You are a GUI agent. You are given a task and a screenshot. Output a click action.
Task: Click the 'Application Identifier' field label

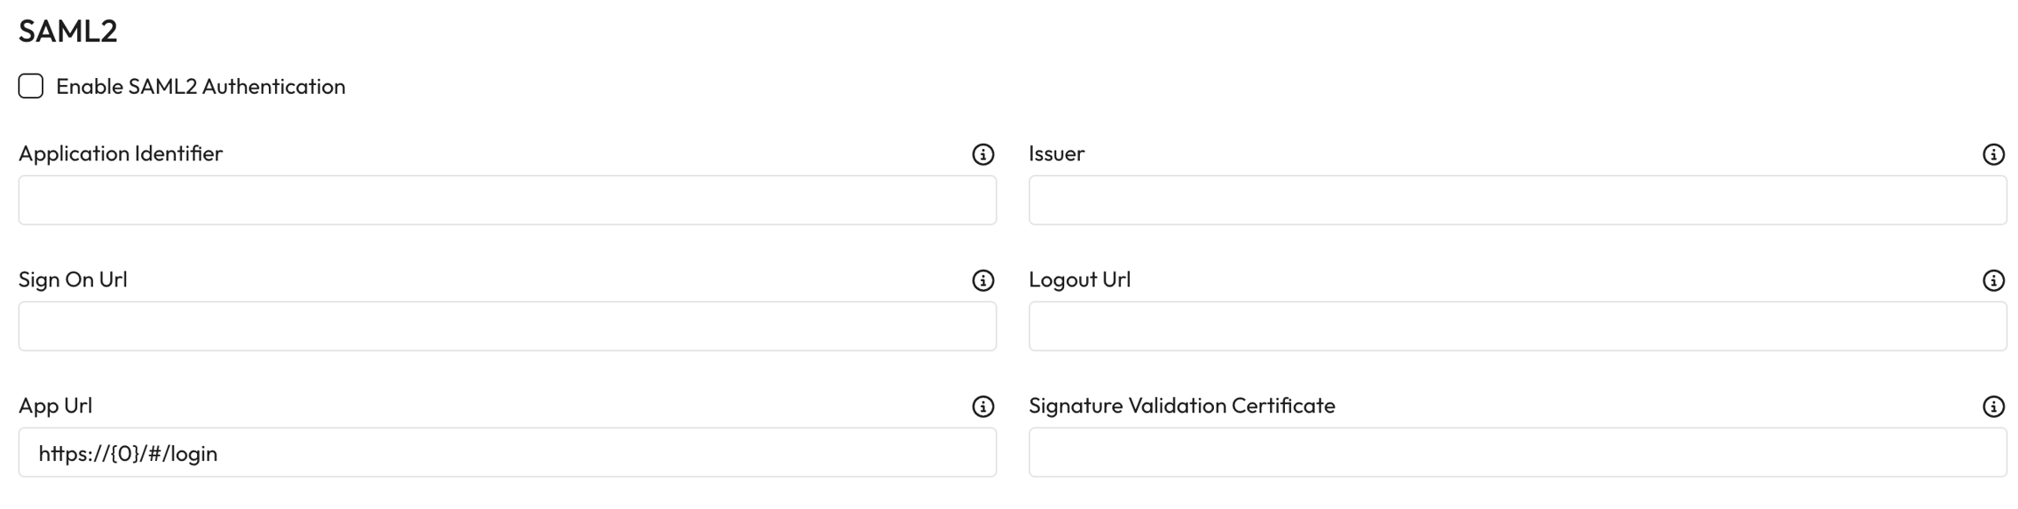tap(121, 153)
